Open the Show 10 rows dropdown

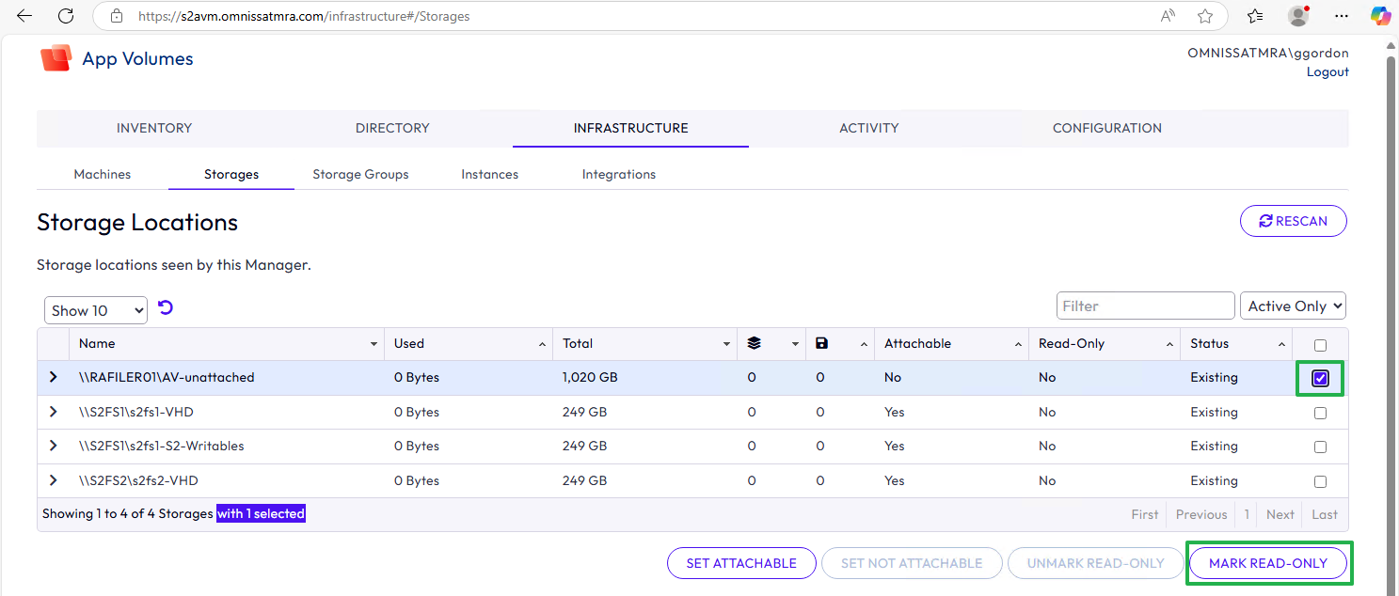tap(96, 310)
